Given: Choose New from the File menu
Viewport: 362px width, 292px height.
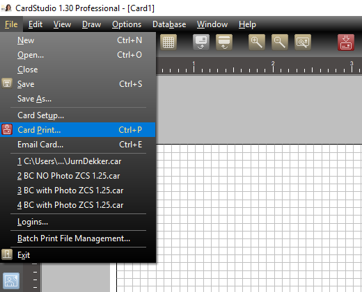Looking at the screenshot, I should click(78, 40).
